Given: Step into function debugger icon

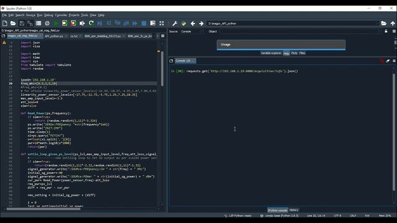Looking at the screenshot, I should [117, 24].
